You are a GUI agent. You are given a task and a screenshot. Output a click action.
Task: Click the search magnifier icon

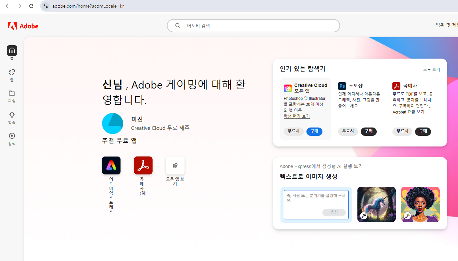pos(178,26)
